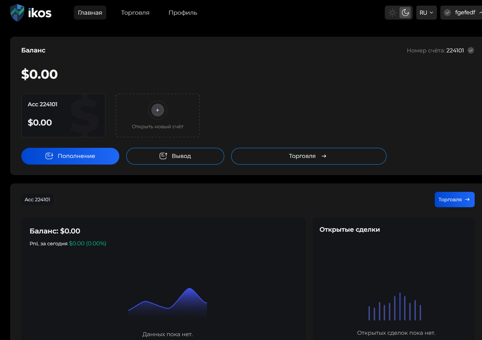Switch to light theme sun icon
This screenshot has width=482, height=340.
(392, 13)
